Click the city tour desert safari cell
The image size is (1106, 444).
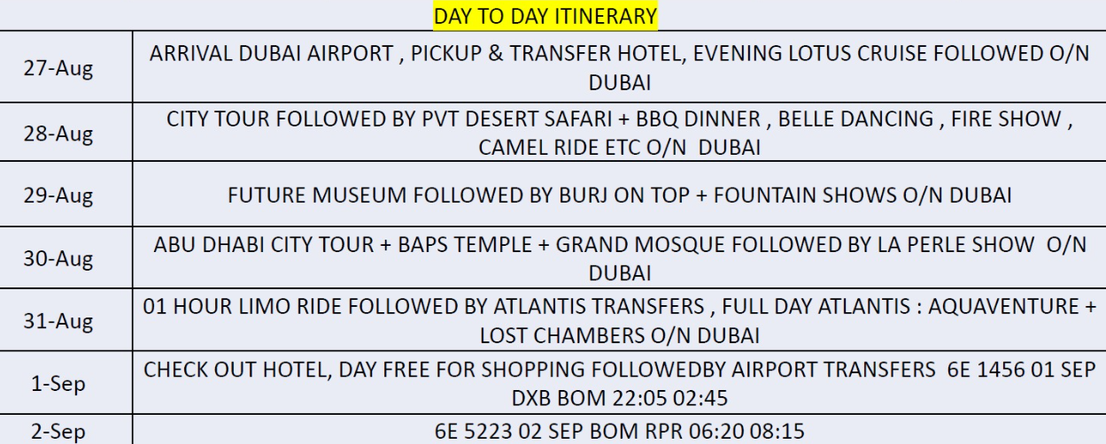[x=619, y=132]
